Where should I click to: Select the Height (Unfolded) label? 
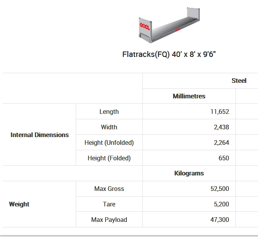(109, 143)
